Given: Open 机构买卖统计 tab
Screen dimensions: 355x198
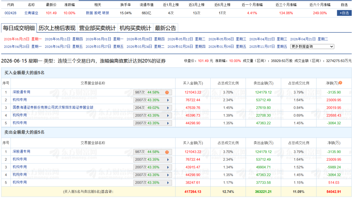Looking at the screenshot, I should coord(135,28).
